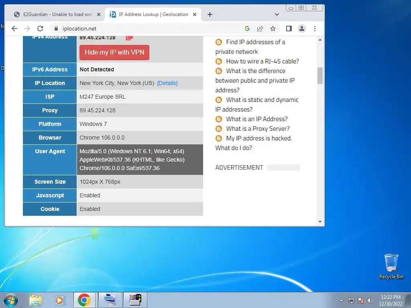Open Windows Explorer from the taskbar
The image size is (411, 308).
point(36,300)
